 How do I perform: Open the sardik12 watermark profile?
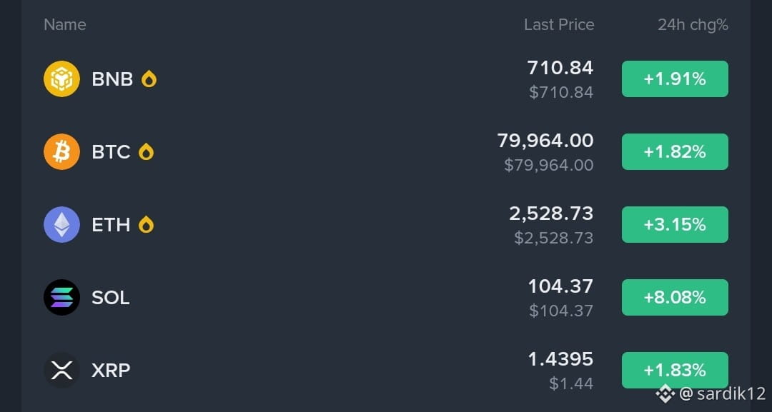point(711,393)
